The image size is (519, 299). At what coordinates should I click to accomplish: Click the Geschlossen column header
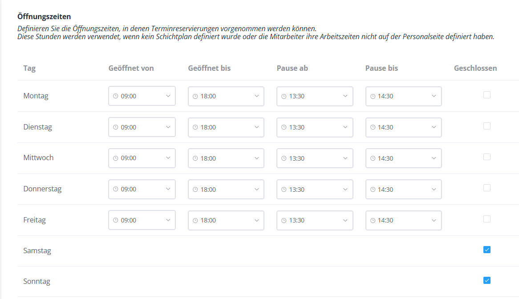tap(475, 68)
